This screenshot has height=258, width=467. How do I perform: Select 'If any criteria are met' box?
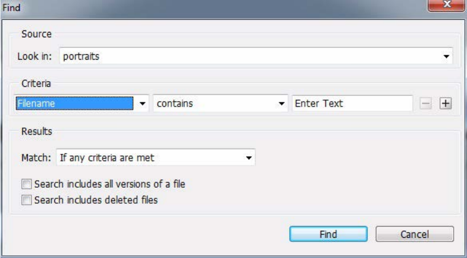click(x=155, y=157)
